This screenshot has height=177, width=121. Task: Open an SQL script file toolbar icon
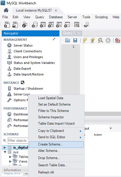(x=15, y=25)
